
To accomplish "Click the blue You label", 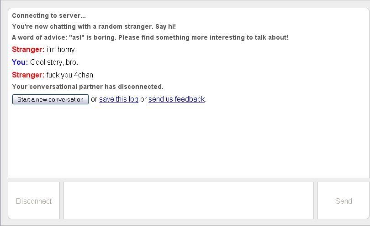I will [x=20, y=62].
